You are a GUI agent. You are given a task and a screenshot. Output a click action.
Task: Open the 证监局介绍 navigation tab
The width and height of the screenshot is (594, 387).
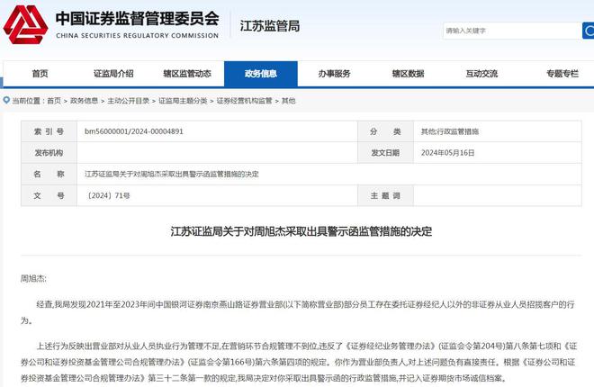(113, 74)
